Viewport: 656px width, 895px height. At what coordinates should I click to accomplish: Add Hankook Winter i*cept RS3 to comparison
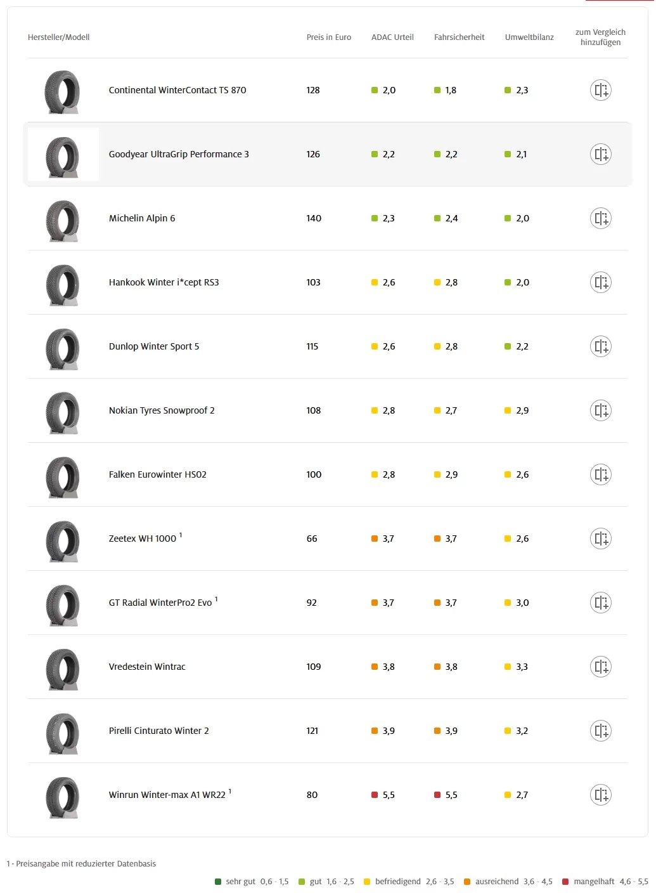pos(600,282)
